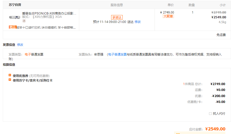Click the invoice type 电子普通发票 value
Image resolution: width=231 pixels, height=134 pixels.
[34, 55]
